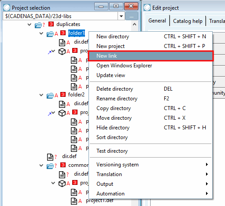
Task: Click the duplicates folder icon
Action: 38,25
